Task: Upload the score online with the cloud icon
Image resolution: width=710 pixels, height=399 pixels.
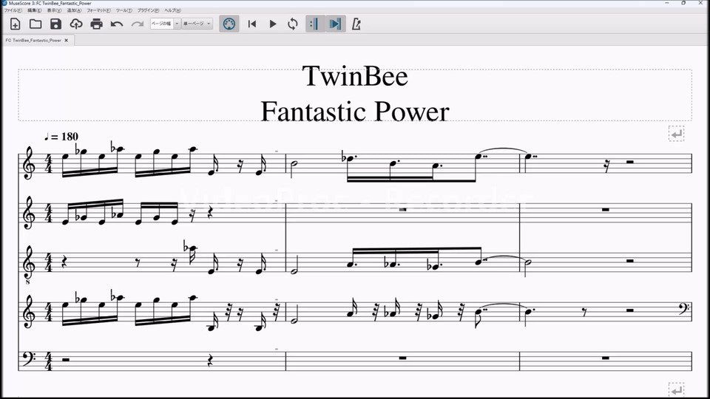Action: [x=76, y=24]
